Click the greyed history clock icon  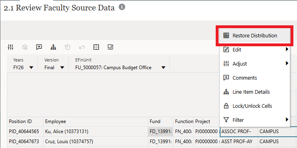68,47
